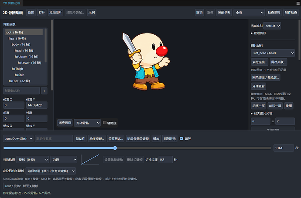Open the default skin dropdown
This screenshot has width=301, height=198.
tap(272, 26)
